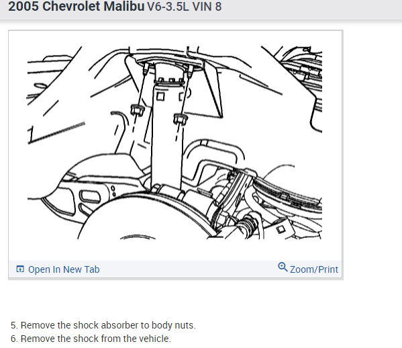402x348 pixels.
Task: Click the Zoom/Print magnifier icon
Action: (283, 267)
